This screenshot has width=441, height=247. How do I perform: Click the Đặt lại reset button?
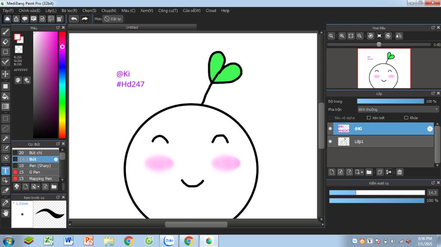[x=113, y=19]
